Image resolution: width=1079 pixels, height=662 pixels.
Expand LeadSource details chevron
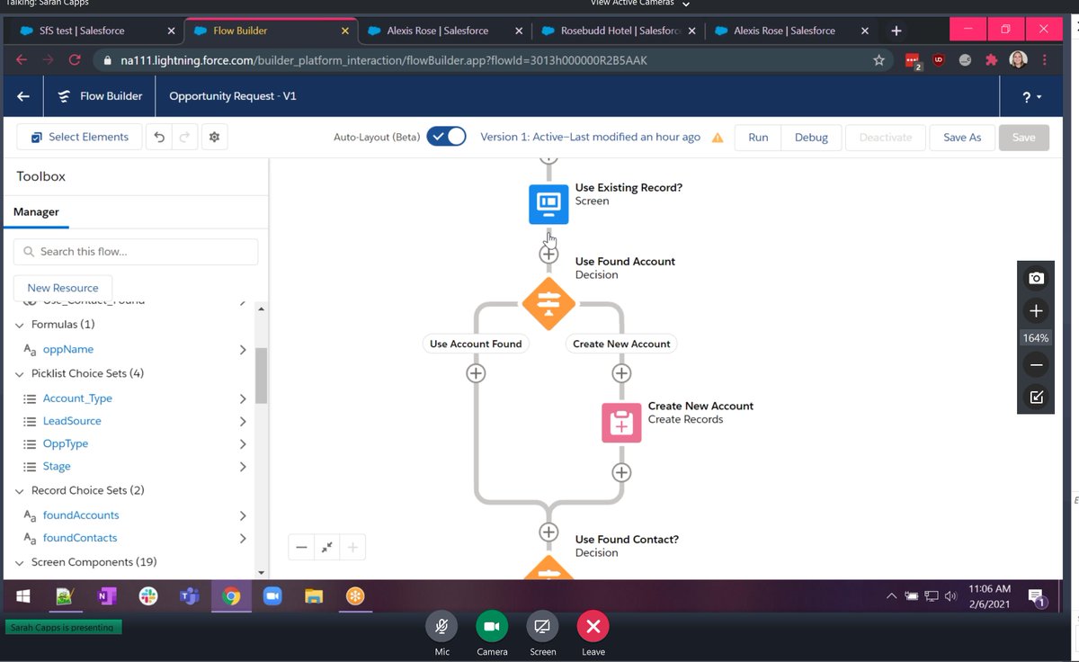coord(243,421)
